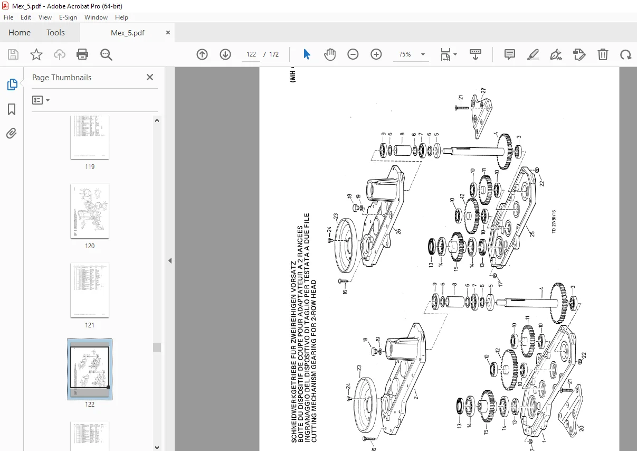The width and height of the screenshot is (637, 451).
Task: Open the Edit menu
Action: tap(26, 17)
